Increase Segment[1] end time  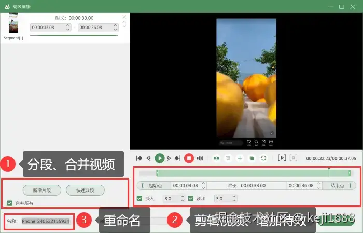116,25
